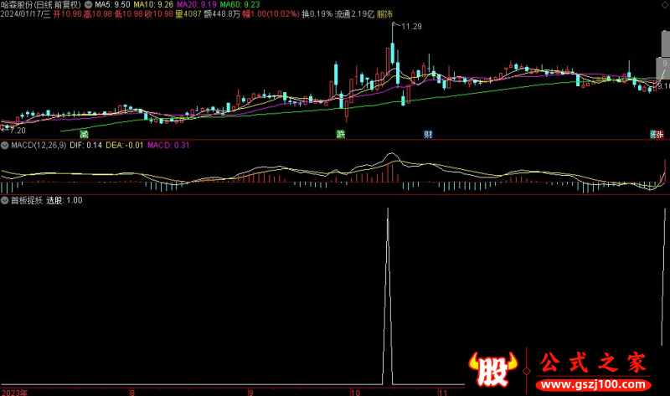Open the MACD indicator settings circle icon
Viewport: 670px width, 396px height.
point(4,146)
